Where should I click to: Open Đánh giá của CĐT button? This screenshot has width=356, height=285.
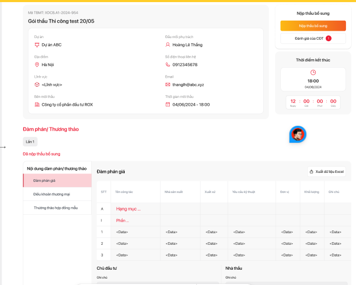pyautogui.click(x=312, y=39)
